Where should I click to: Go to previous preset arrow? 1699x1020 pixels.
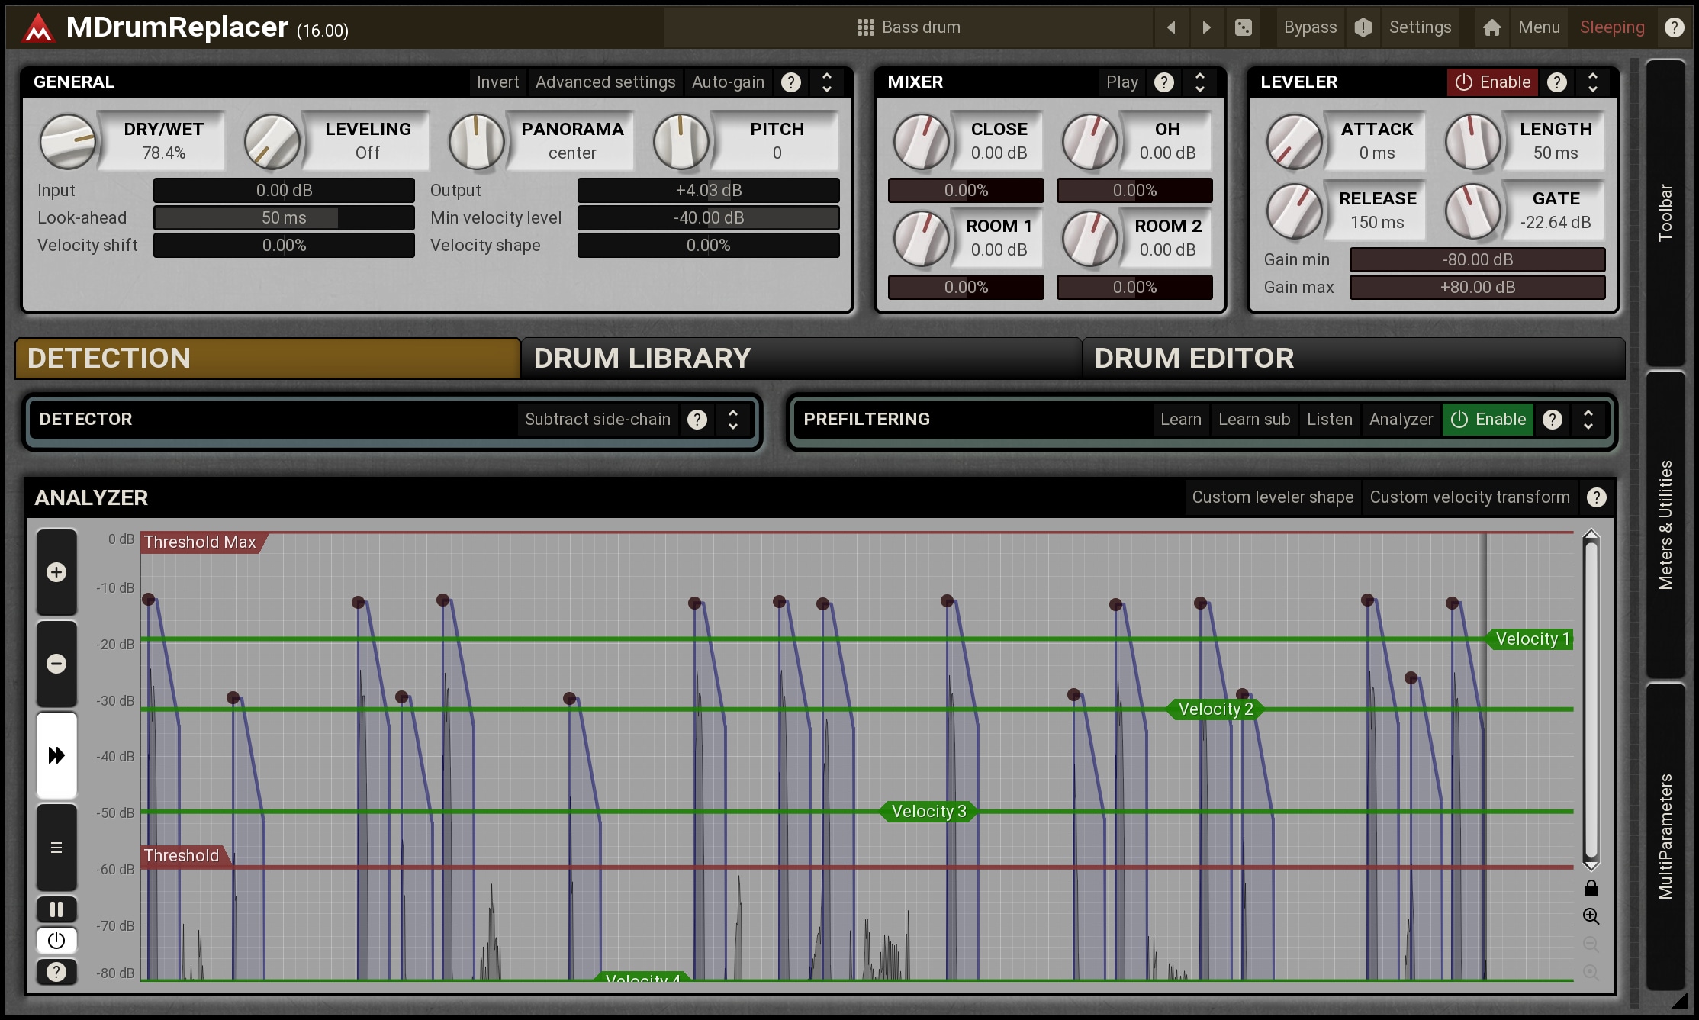pos(1171,27)
